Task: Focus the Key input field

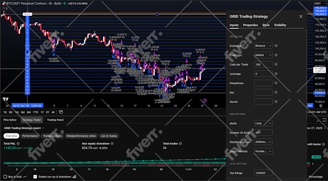Action: pyautogui.click(x=263, y=92)
